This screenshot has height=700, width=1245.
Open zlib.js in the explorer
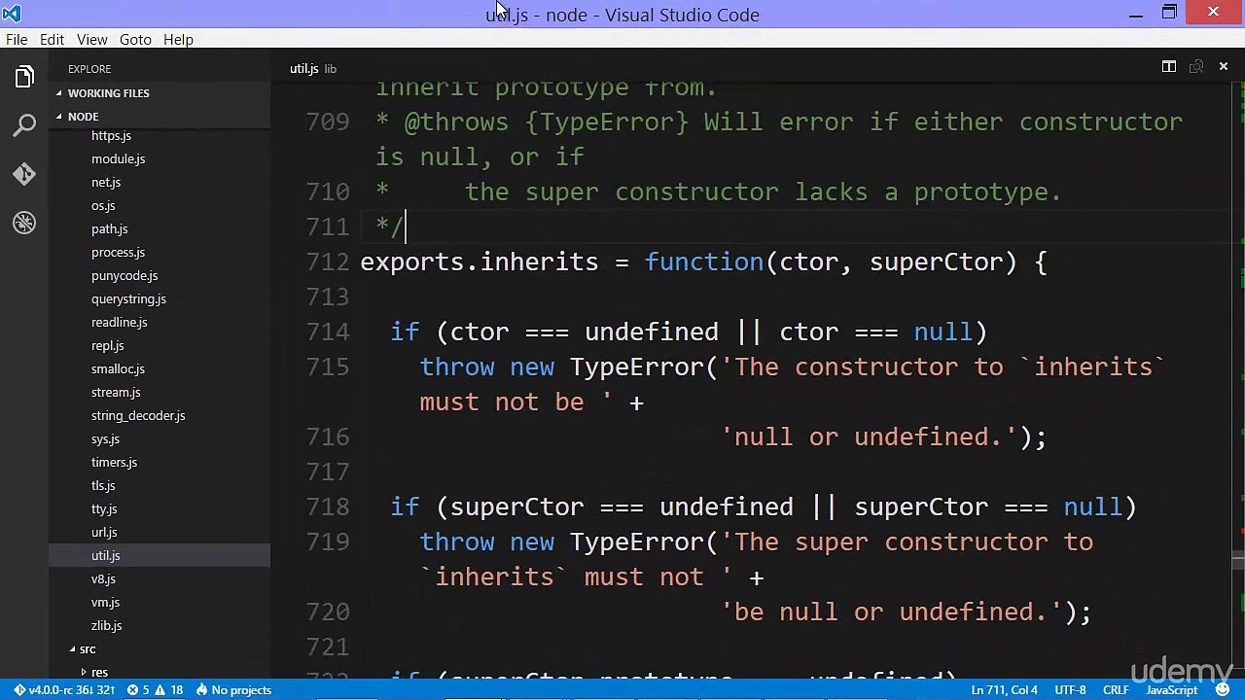(106, 626)
